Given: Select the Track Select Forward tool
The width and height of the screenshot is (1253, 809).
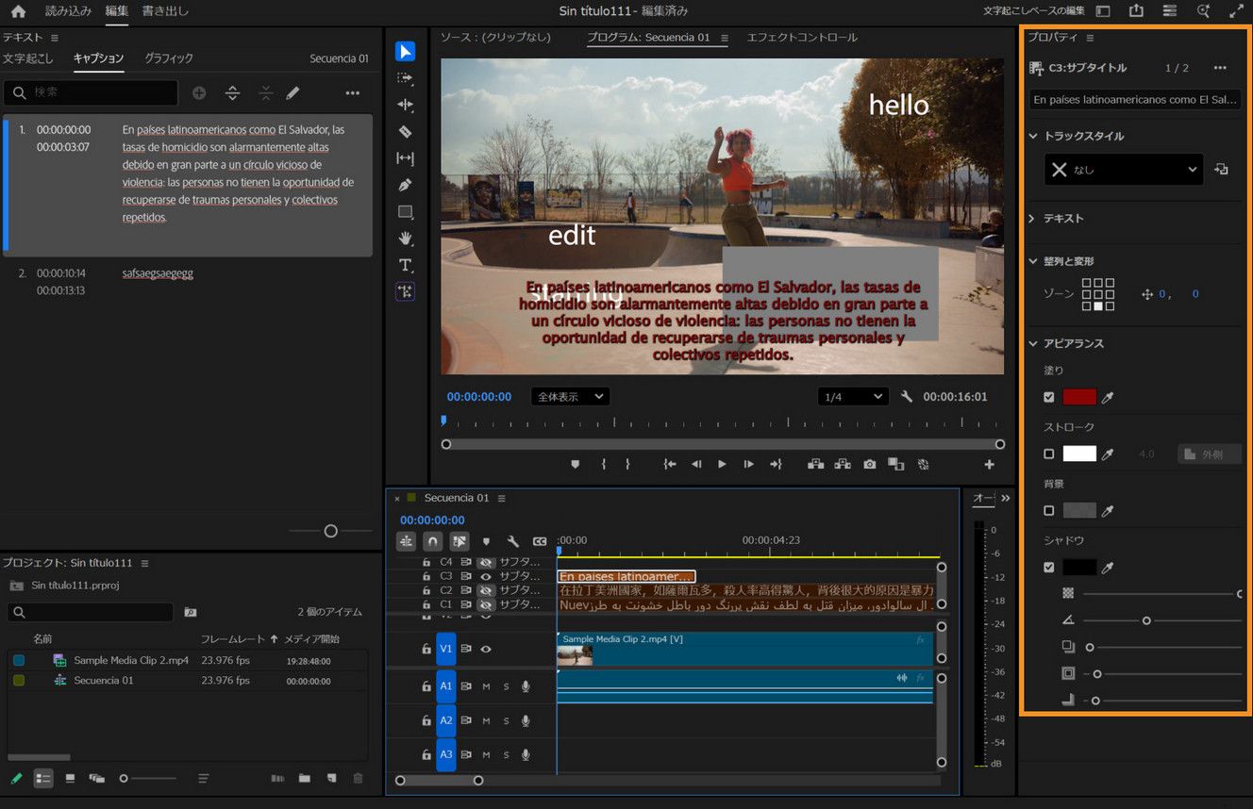Looking at the screenshot, I should pyautogui.click(x=406, y=78).
